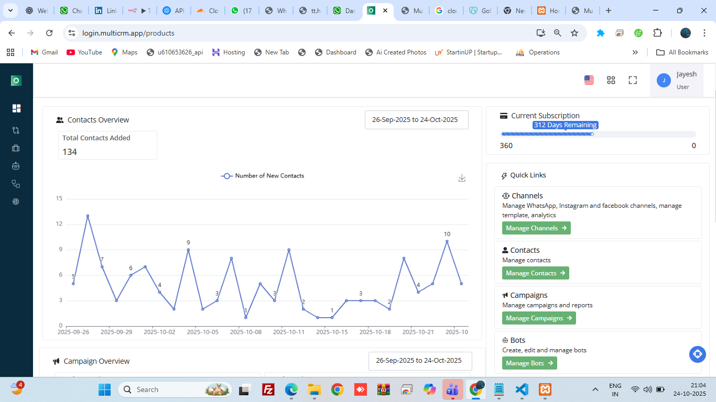Toggle the Number of New Contacts legend
Image resolution: width=716 pixels, height=402 pixels.
pos(262,175)
